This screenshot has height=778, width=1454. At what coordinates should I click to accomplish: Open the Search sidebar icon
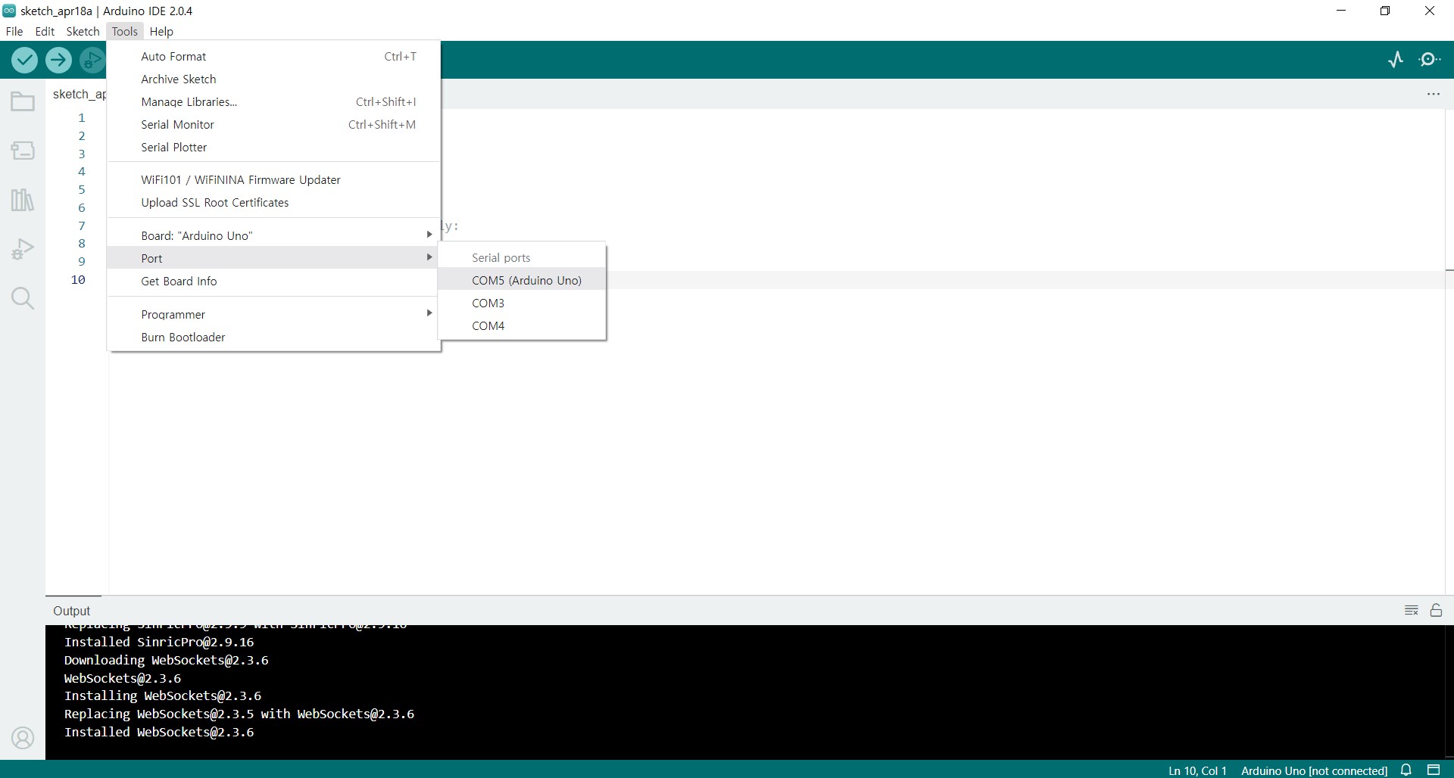point(23,298)
